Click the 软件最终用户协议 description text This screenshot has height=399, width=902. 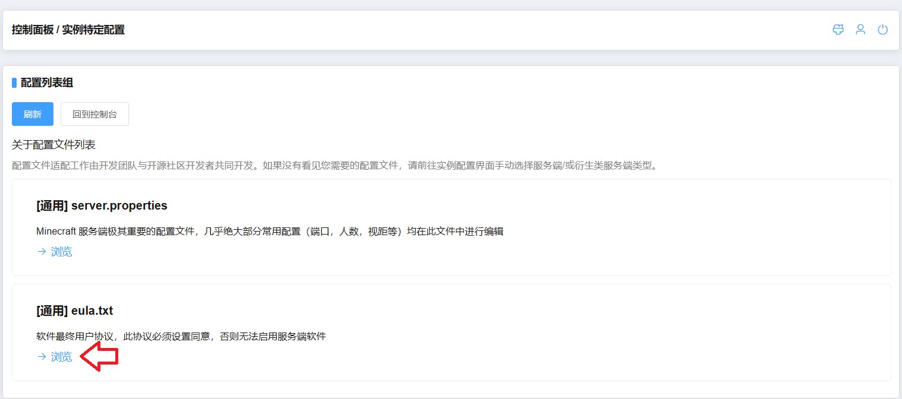[181, 337]
